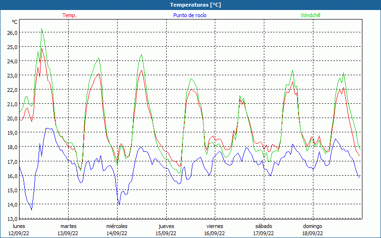The width and height of the screenshot is (381, 238).
Task: Click the 12/09/22 date label
Action: point(19,233)
